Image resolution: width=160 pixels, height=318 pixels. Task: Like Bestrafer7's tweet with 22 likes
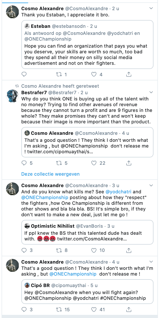coord(94,163)
